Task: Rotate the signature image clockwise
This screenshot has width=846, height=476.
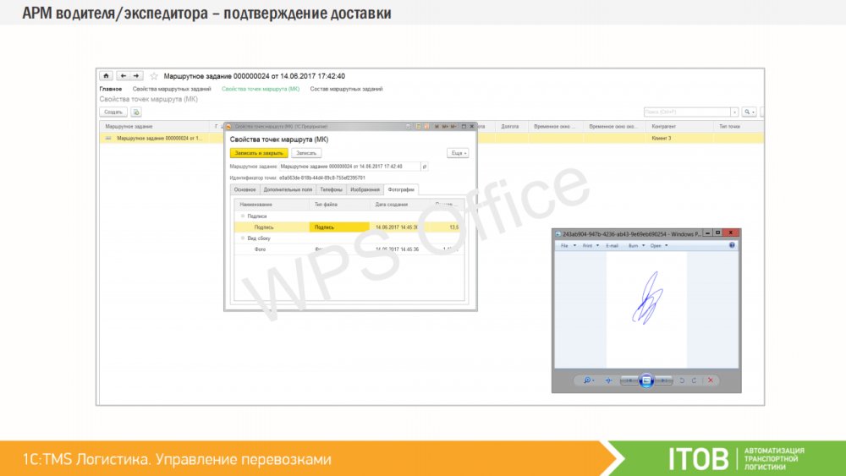Action: click(x=694, y=380)
